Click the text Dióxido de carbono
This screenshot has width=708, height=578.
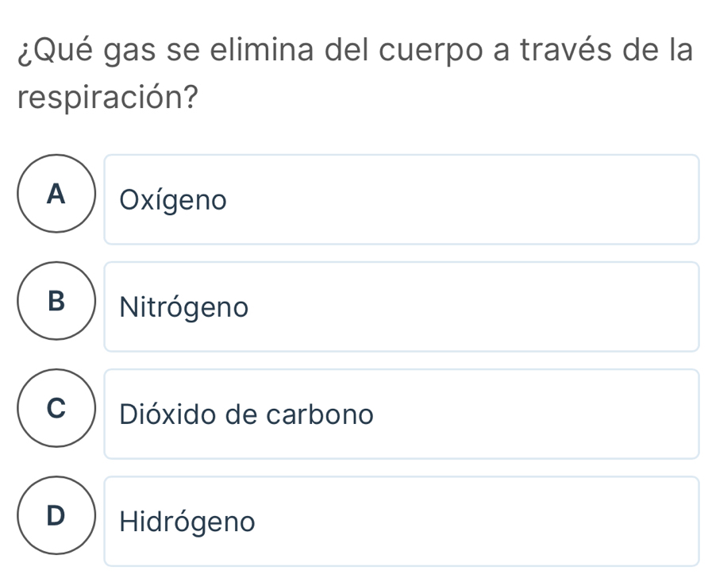click(245, 414)
